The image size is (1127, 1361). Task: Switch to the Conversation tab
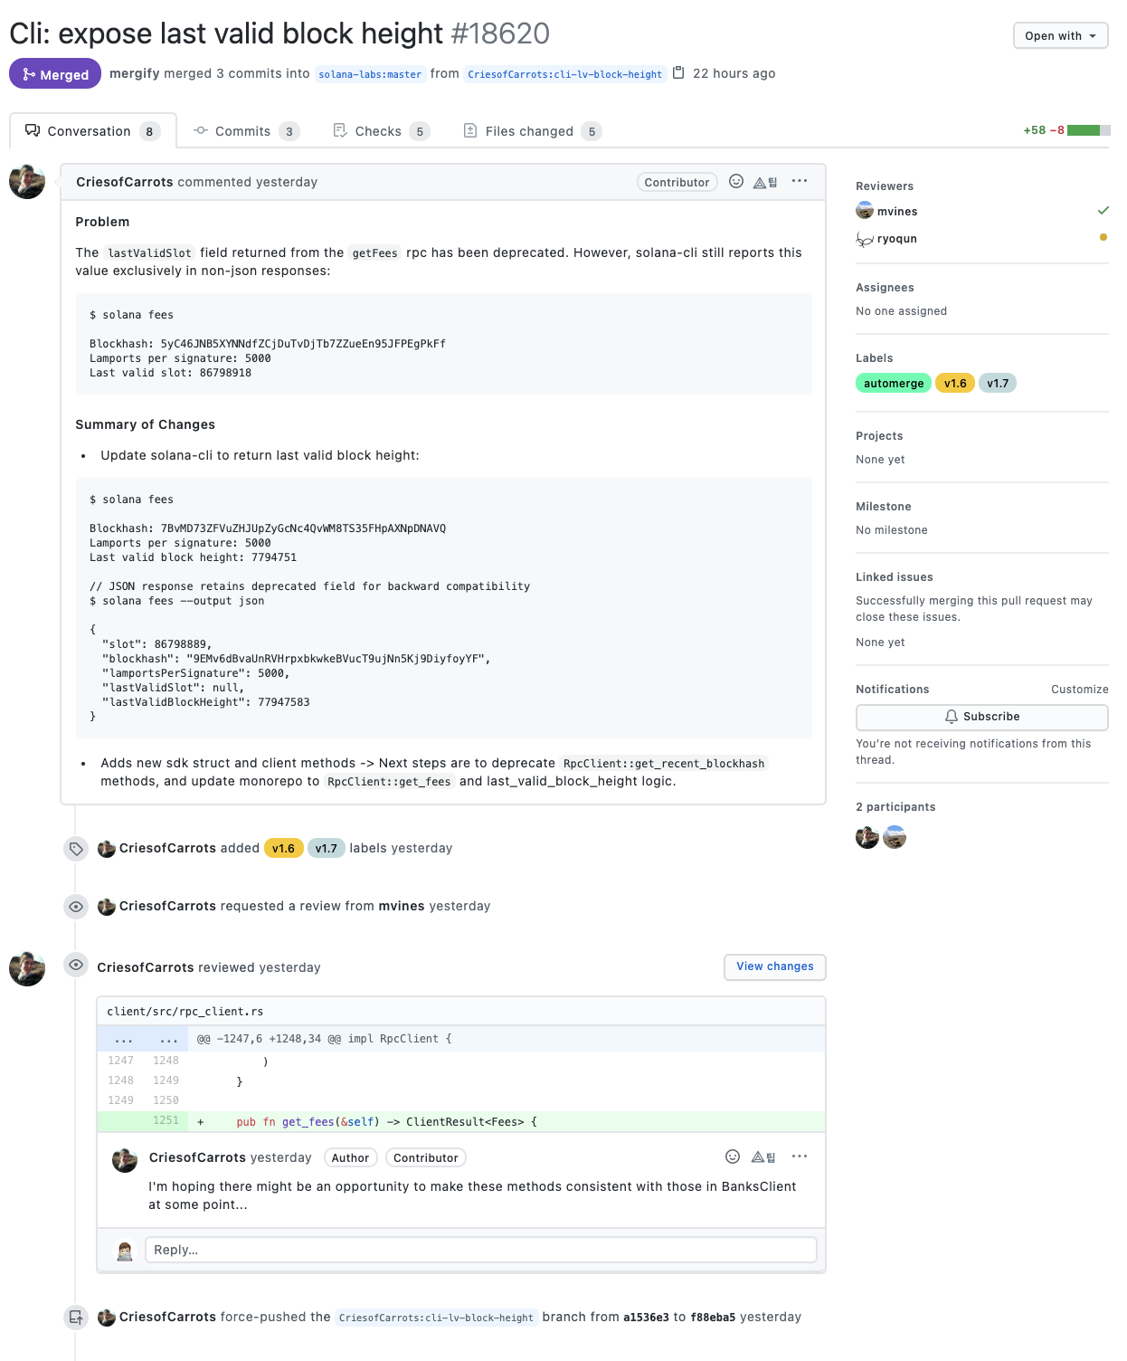(93, 131)
